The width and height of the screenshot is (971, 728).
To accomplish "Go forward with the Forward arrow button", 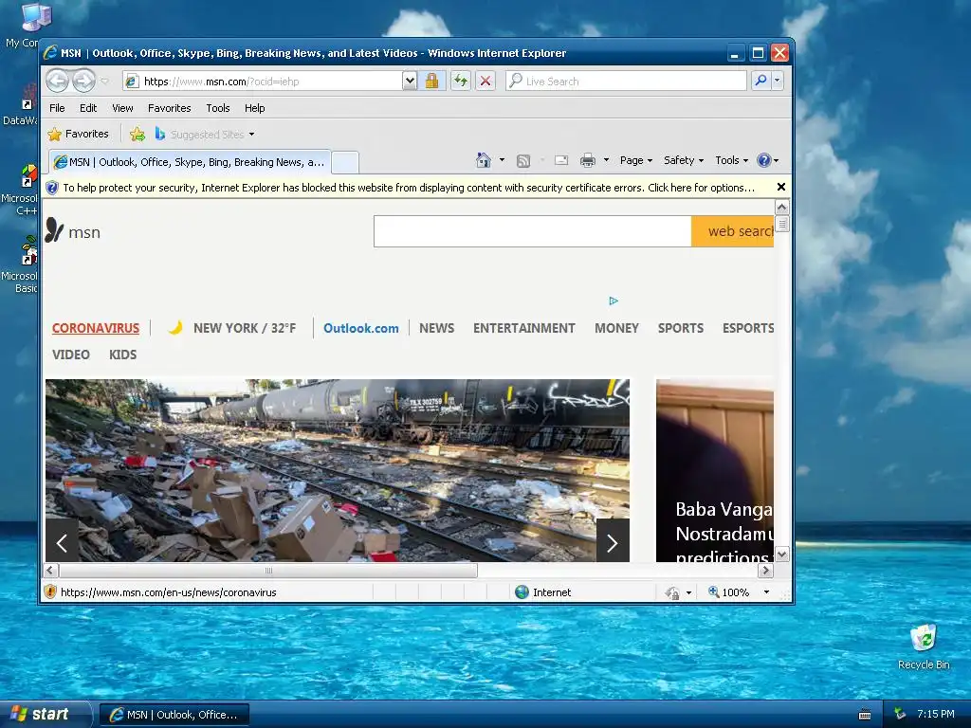I will [83, 81].
